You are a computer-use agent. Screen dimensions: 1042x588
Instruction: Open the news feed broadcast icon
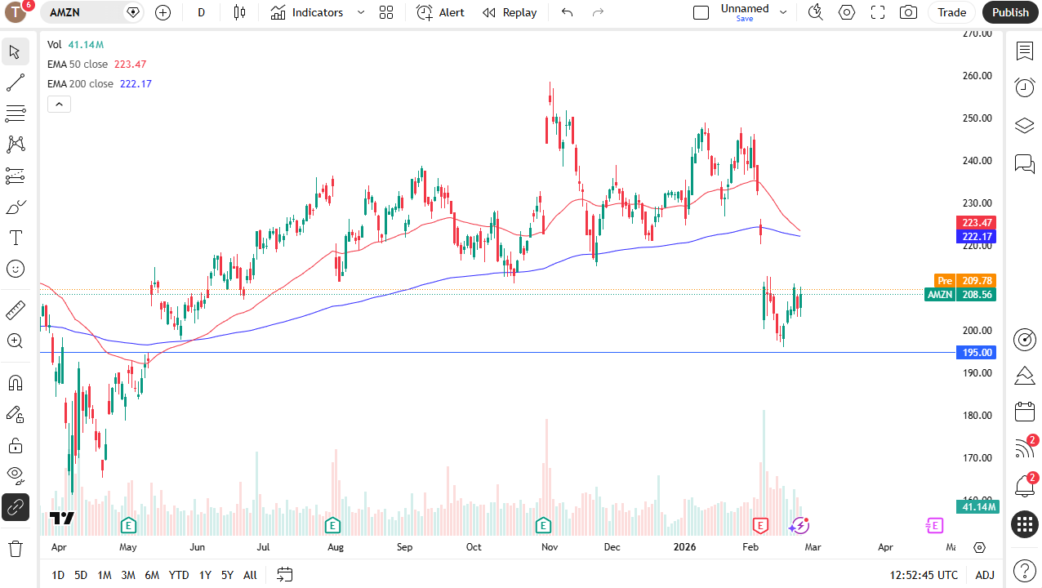click(x=1024, y=448)
